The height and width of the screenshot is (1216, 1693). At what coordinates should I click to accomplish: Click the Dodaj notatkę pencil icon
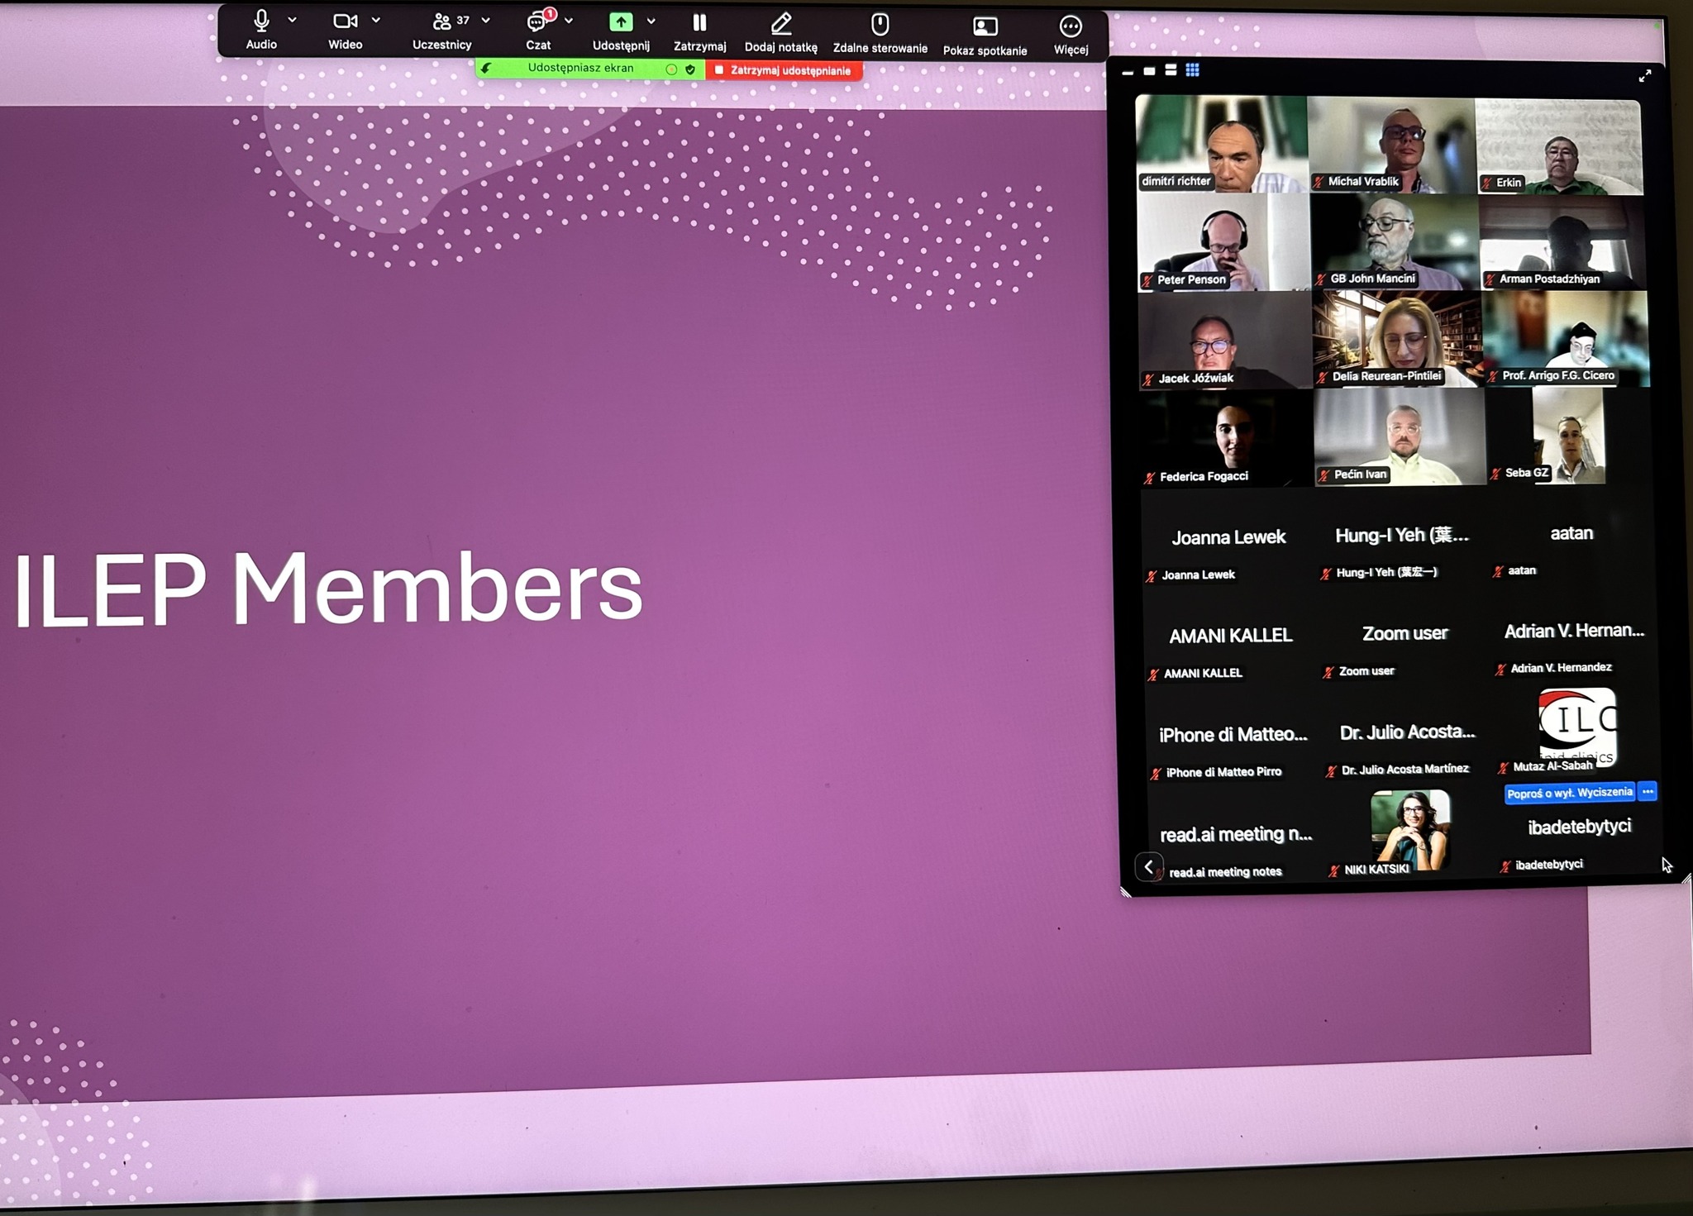(780, 23)
